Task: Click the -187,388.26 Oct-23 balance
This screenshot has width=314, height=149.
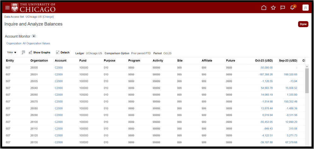Action: pos(265,74)
